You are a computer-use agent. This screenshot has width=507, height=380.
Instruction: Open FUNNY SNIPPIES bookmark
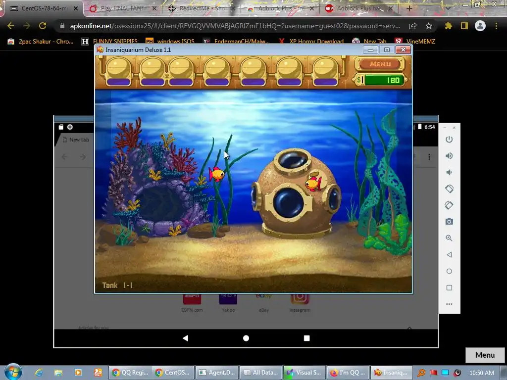click(109, 42)
